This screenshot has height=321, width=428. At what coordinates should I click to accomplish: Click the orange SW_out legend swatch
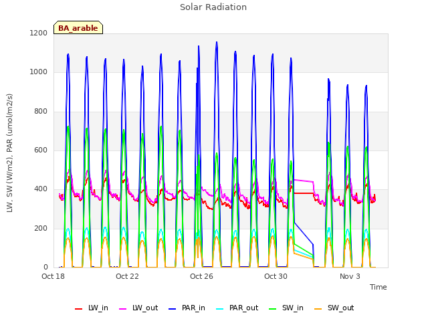tap(318, 309)
